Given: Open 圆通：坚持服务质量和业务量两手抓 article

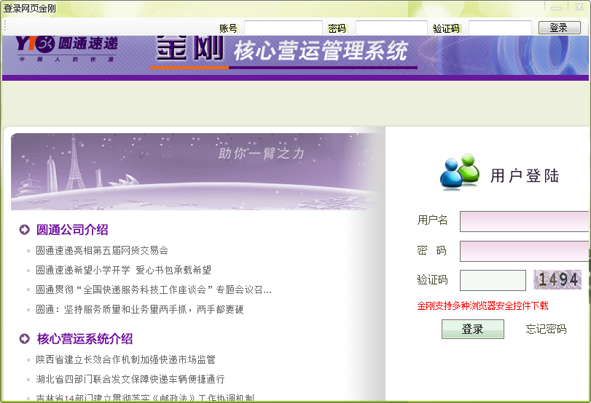Looking at the screenshot, I should point(139,309).
